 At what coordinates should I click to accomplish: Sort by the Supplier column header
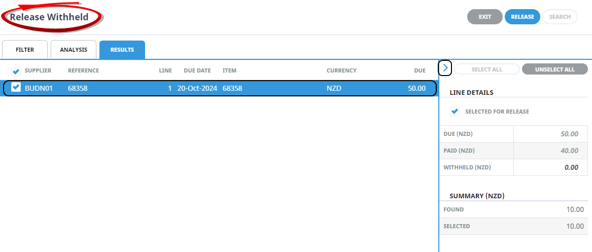pyautogui.click(x=38, y=70)
